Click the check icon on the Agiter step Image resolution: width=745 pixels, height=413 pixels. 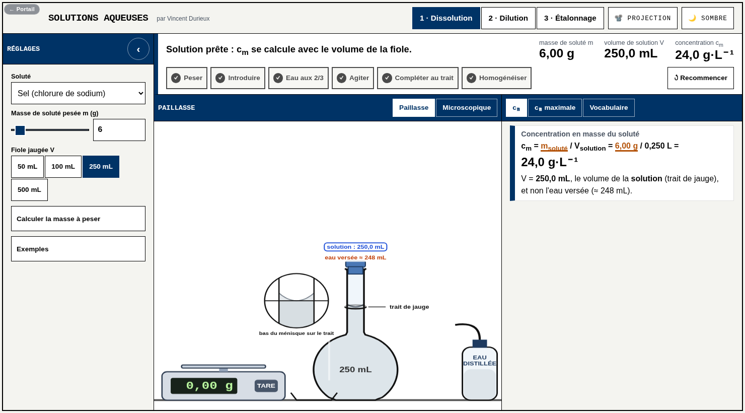coord(341,78)
